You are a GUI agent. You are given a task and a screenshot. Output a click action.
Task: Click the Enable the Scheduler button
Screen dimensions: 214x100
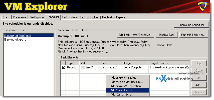coord(191,25)
